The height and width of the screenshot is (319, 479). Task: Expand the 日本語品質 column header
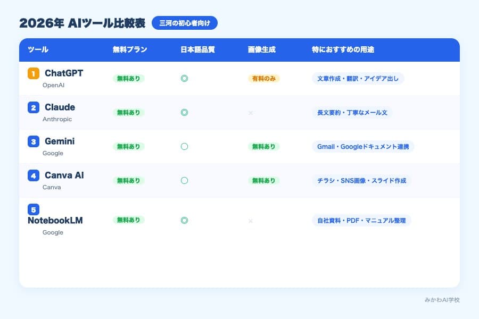tap(198, 49)
